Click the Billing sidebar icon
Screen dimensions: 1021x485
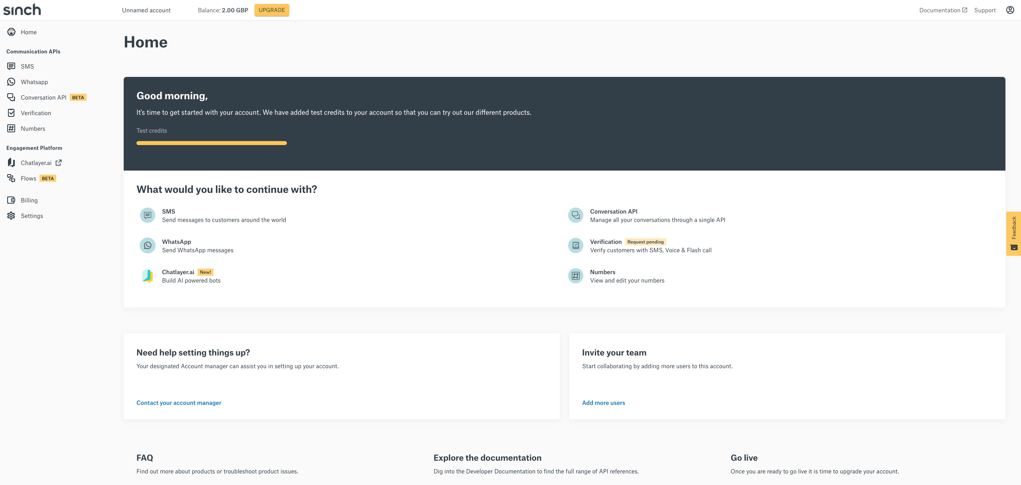[x=11, y=200]
